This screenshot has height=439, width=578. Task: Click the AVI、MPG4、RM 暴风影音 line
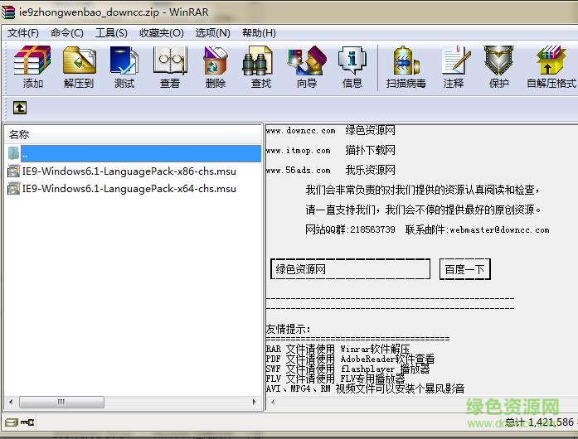point(365,388)
